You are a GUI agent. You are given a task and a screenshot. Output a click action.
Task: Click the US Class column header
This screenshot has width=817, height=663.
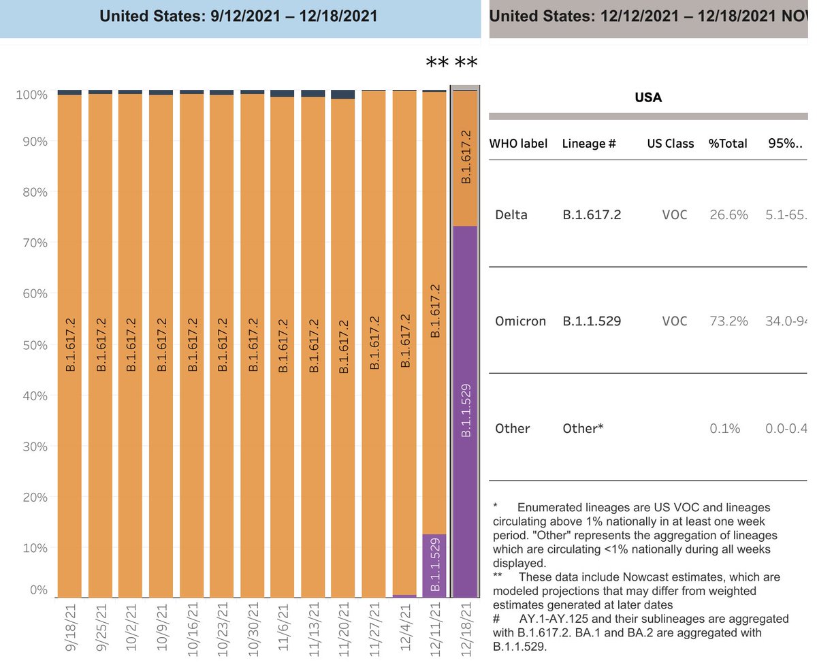pyautogui.click(x=671, y=143)
